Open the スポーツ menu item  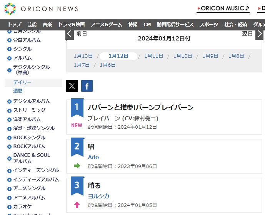point(209,25)
